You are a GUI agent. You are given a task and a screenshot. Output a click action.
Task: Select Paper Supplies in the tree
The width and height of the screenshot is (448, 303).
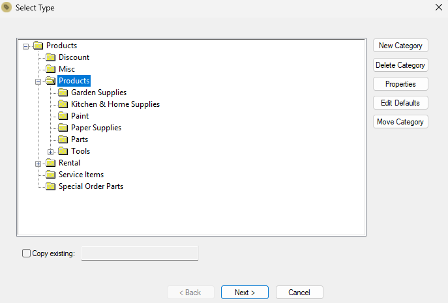point(96,128)
